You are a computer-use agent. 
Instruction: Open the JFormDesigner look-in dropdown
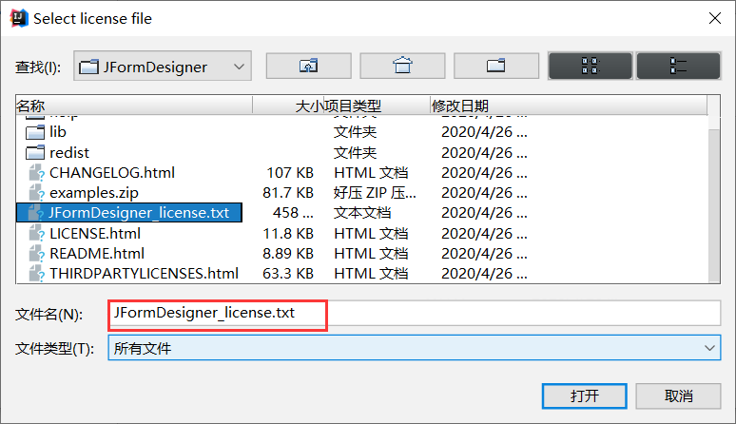(163, 67)
